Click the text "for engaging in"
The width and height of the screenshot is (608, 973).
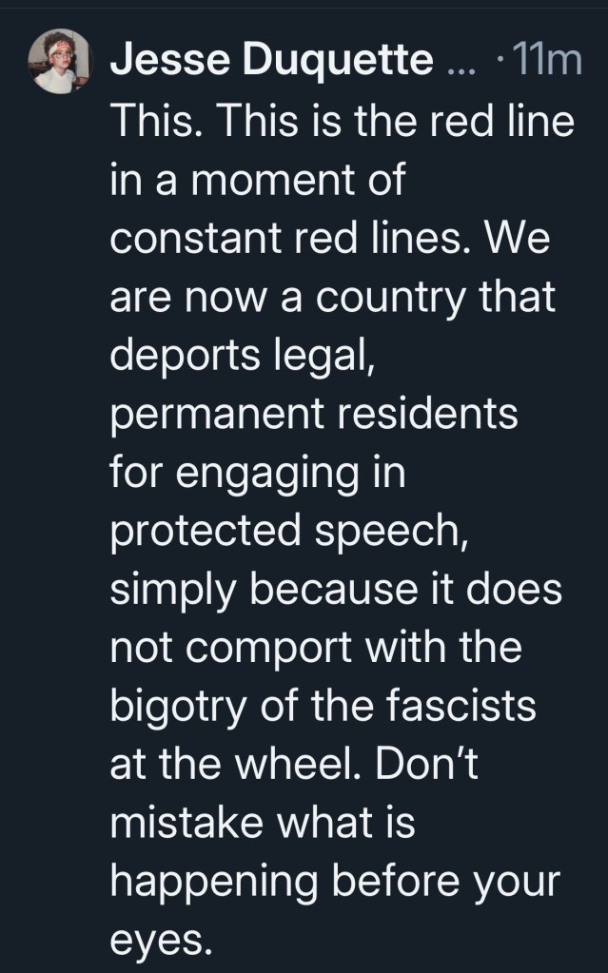pyautogui.click(x=258, y=473)
